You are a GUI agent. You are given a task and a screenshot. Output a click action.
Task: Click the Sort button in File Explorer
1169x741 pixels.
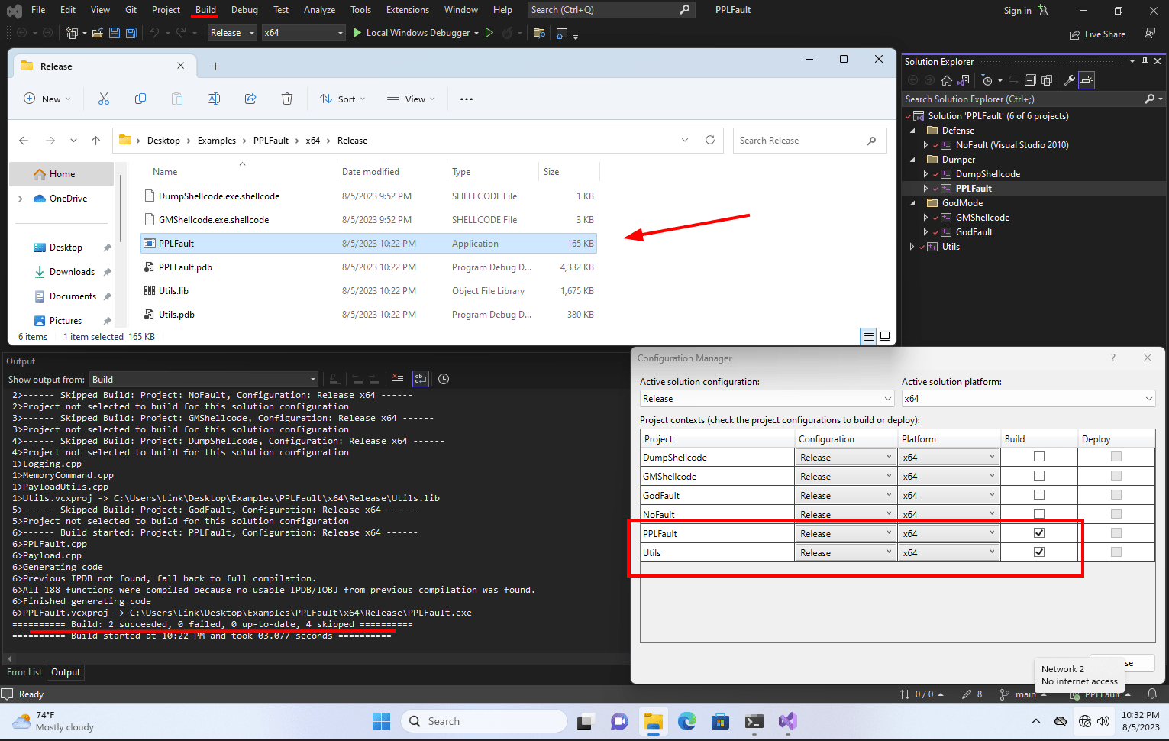[x=342, y=99]
